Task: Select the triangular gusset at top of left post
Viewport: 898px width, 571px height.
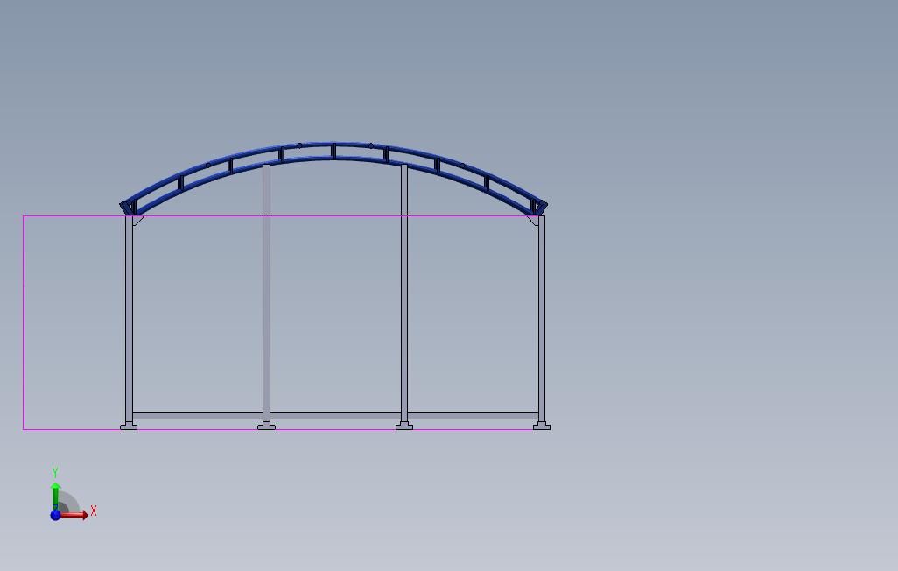Action: (137, 220)
